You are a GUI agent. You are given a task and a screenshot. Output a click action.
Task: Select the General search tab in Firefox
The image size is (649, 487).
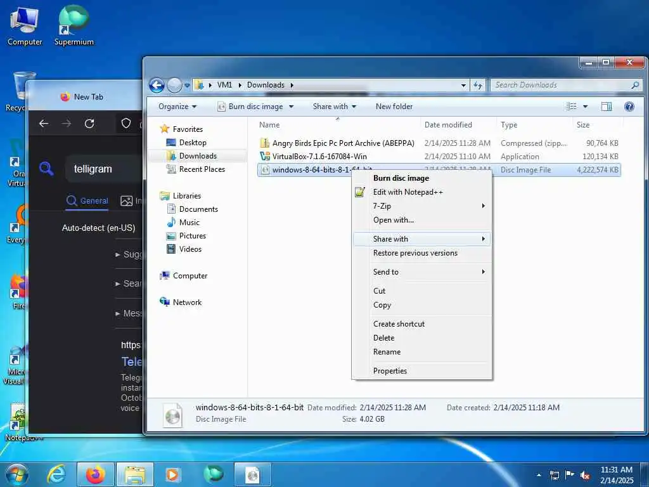[87, 201]
